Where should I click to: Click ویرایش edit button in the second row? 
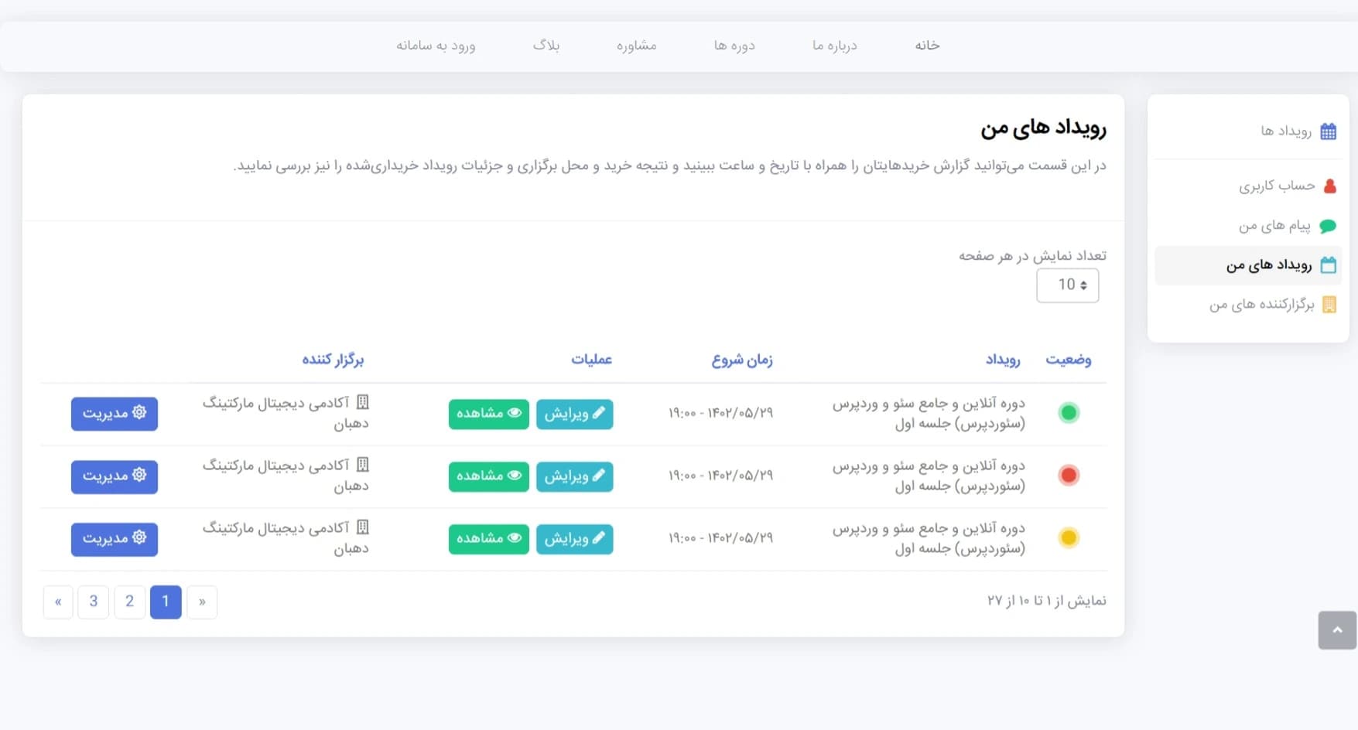coord(574,476)
